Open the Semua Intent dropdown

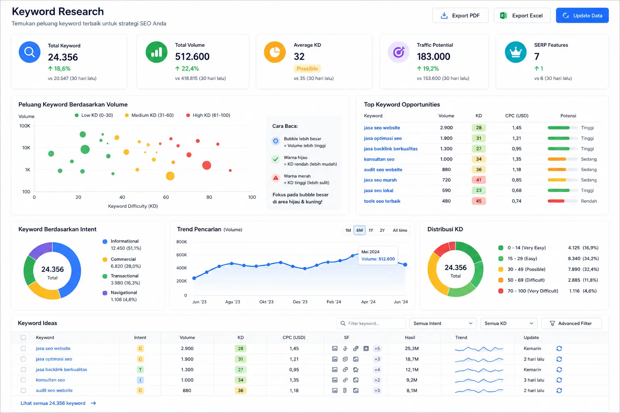[x=443, y=323]
